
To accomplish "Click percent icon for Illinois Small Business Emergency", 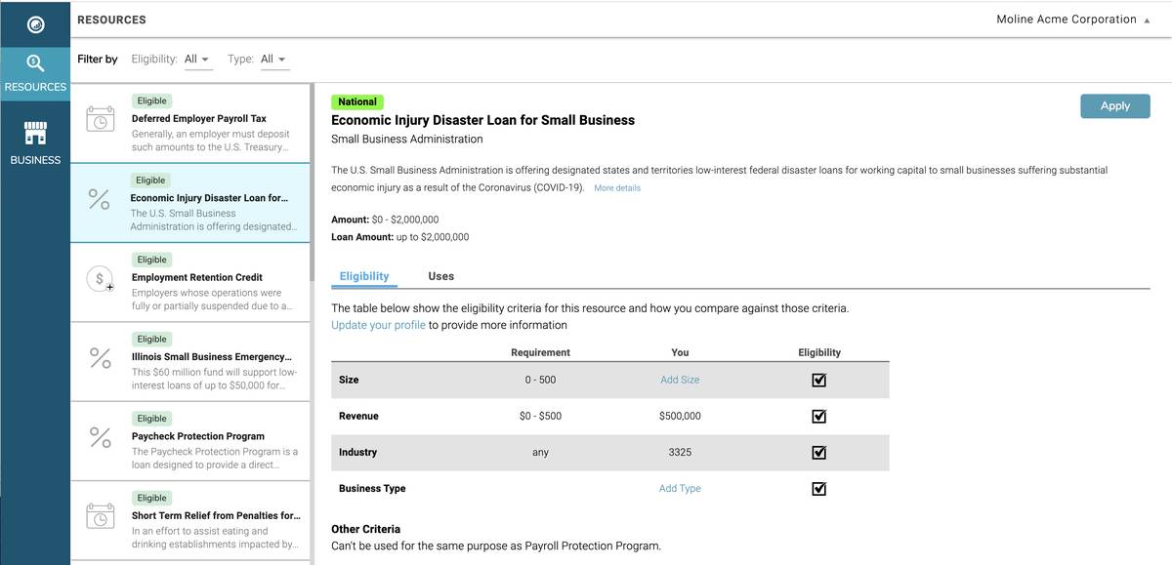I will coord(100,358).
